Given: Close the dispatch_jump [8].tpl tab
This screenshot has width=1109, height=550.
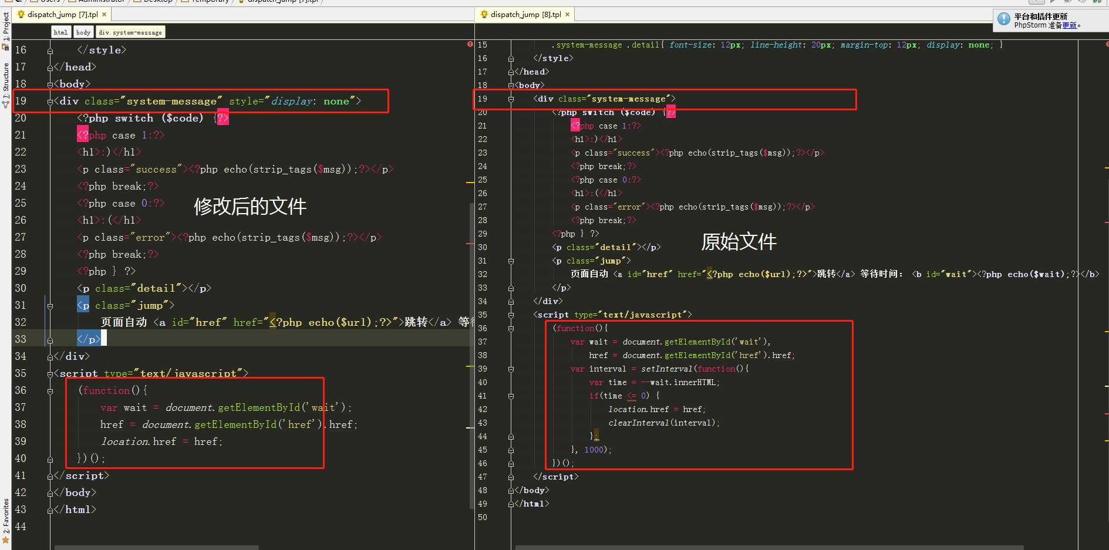Looking at the screenshot, I should (568, 15).
